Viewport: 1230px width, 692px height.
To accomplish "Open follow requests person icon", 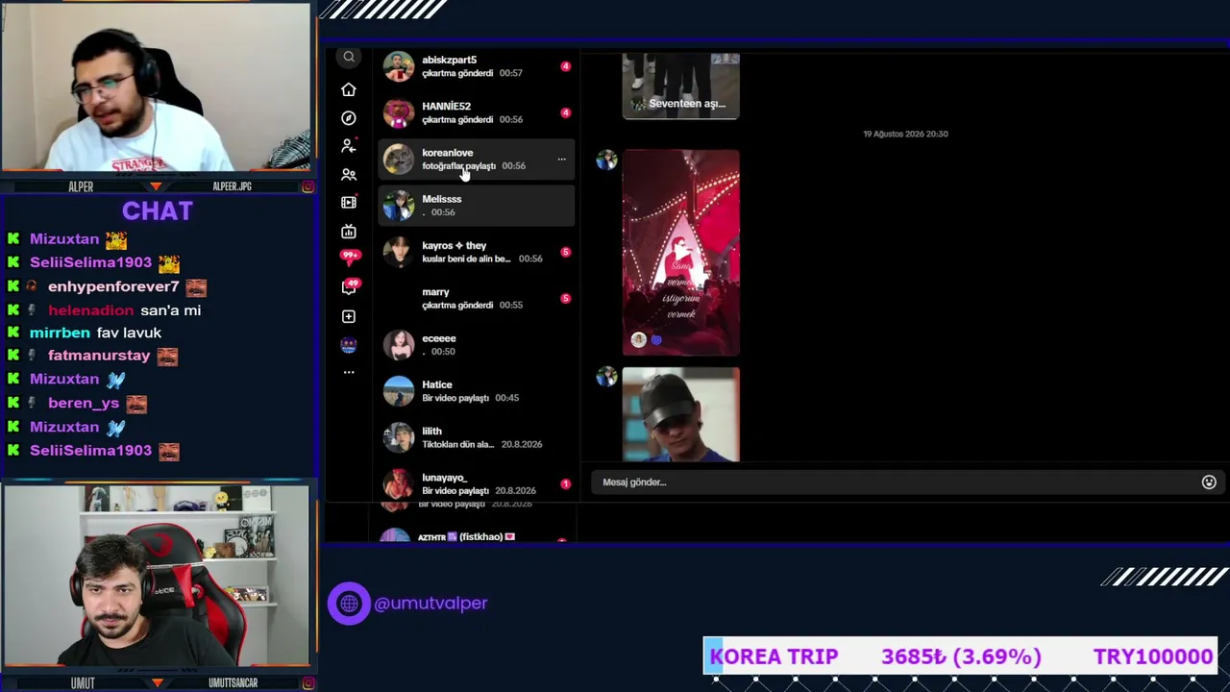I will click(349, 146).
